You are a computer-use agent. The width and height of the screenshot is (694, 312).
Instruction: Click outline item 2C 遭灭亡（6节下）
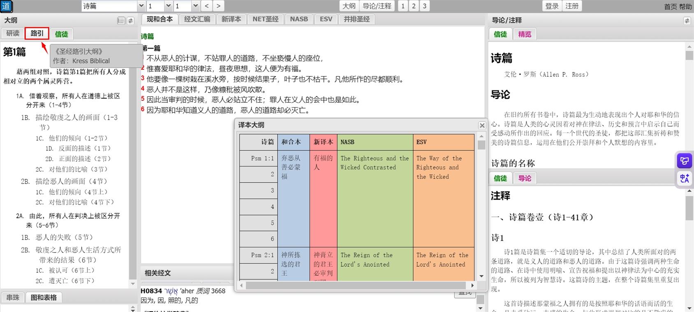click(x=65, y=281)
